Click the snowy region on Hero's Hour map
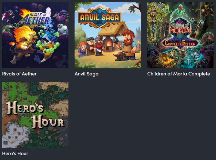 (15, 135)
